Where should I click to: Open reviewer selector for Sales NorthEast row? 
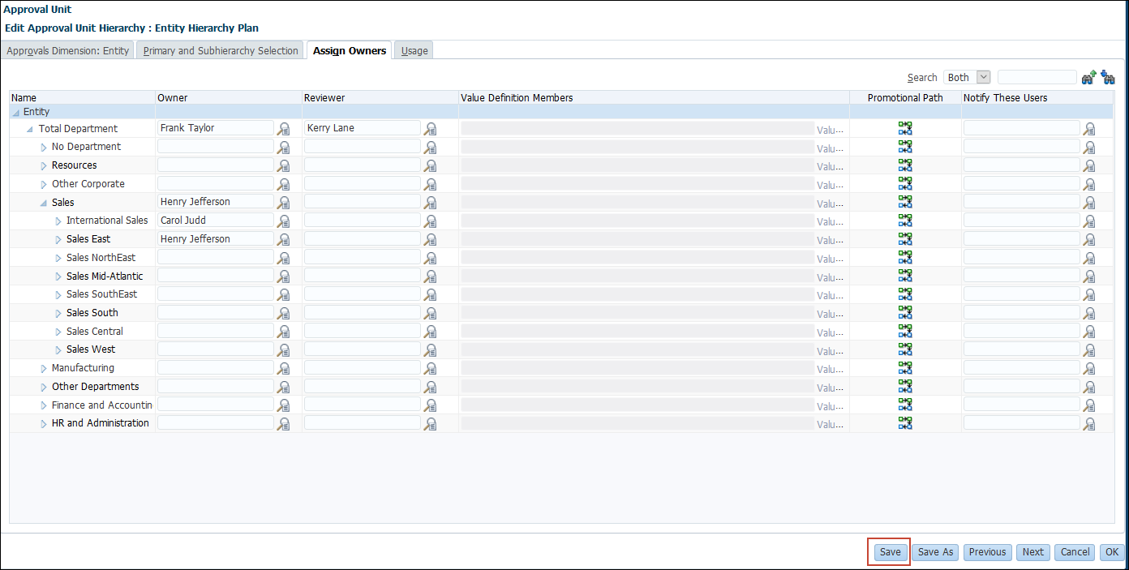coord(431,259)
